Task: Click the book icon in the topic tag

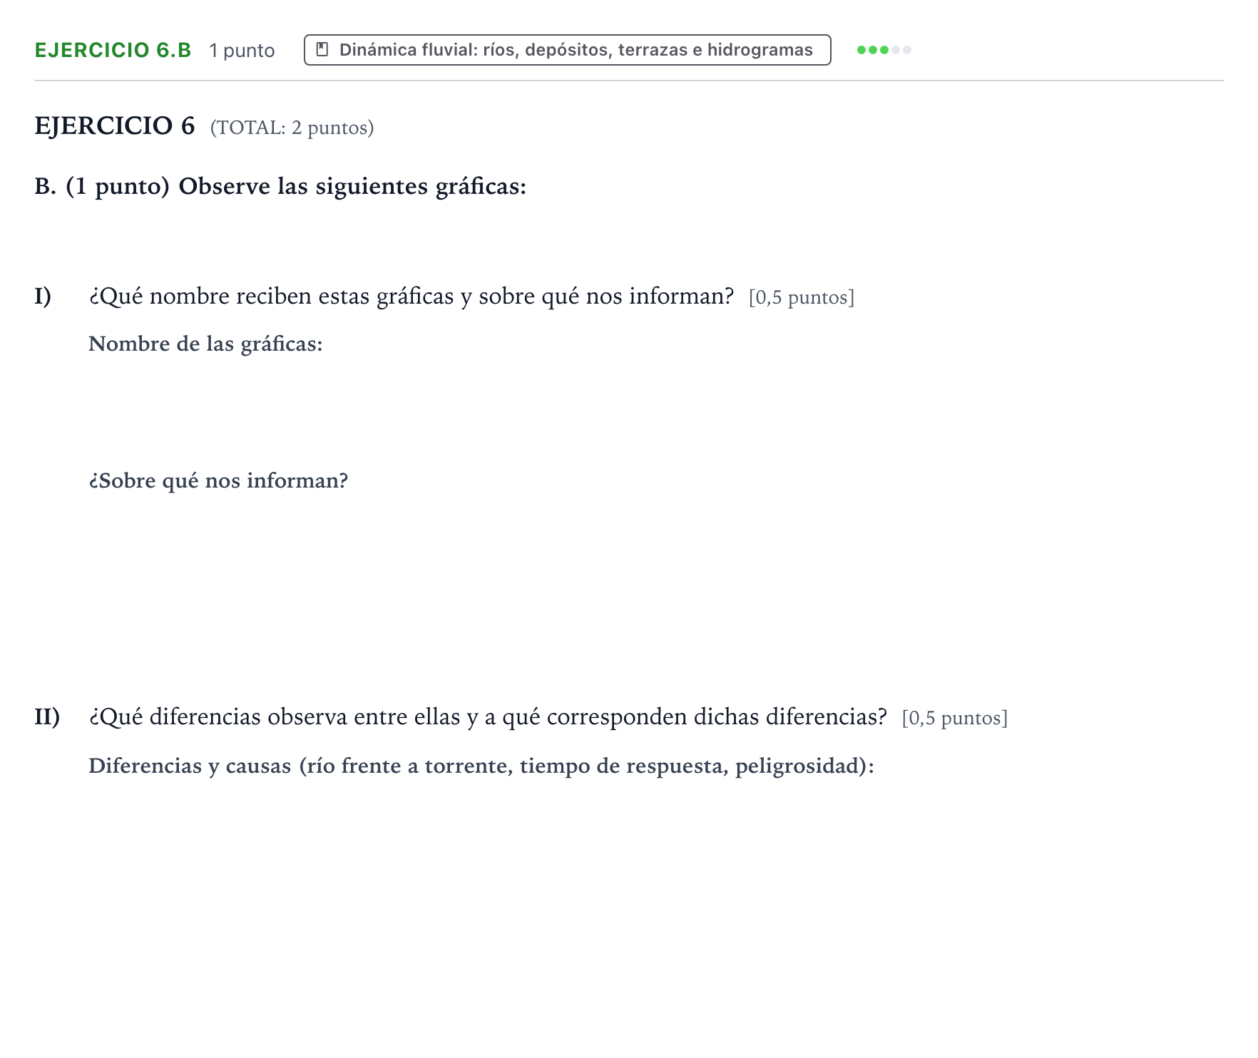Action: [322, 50]
